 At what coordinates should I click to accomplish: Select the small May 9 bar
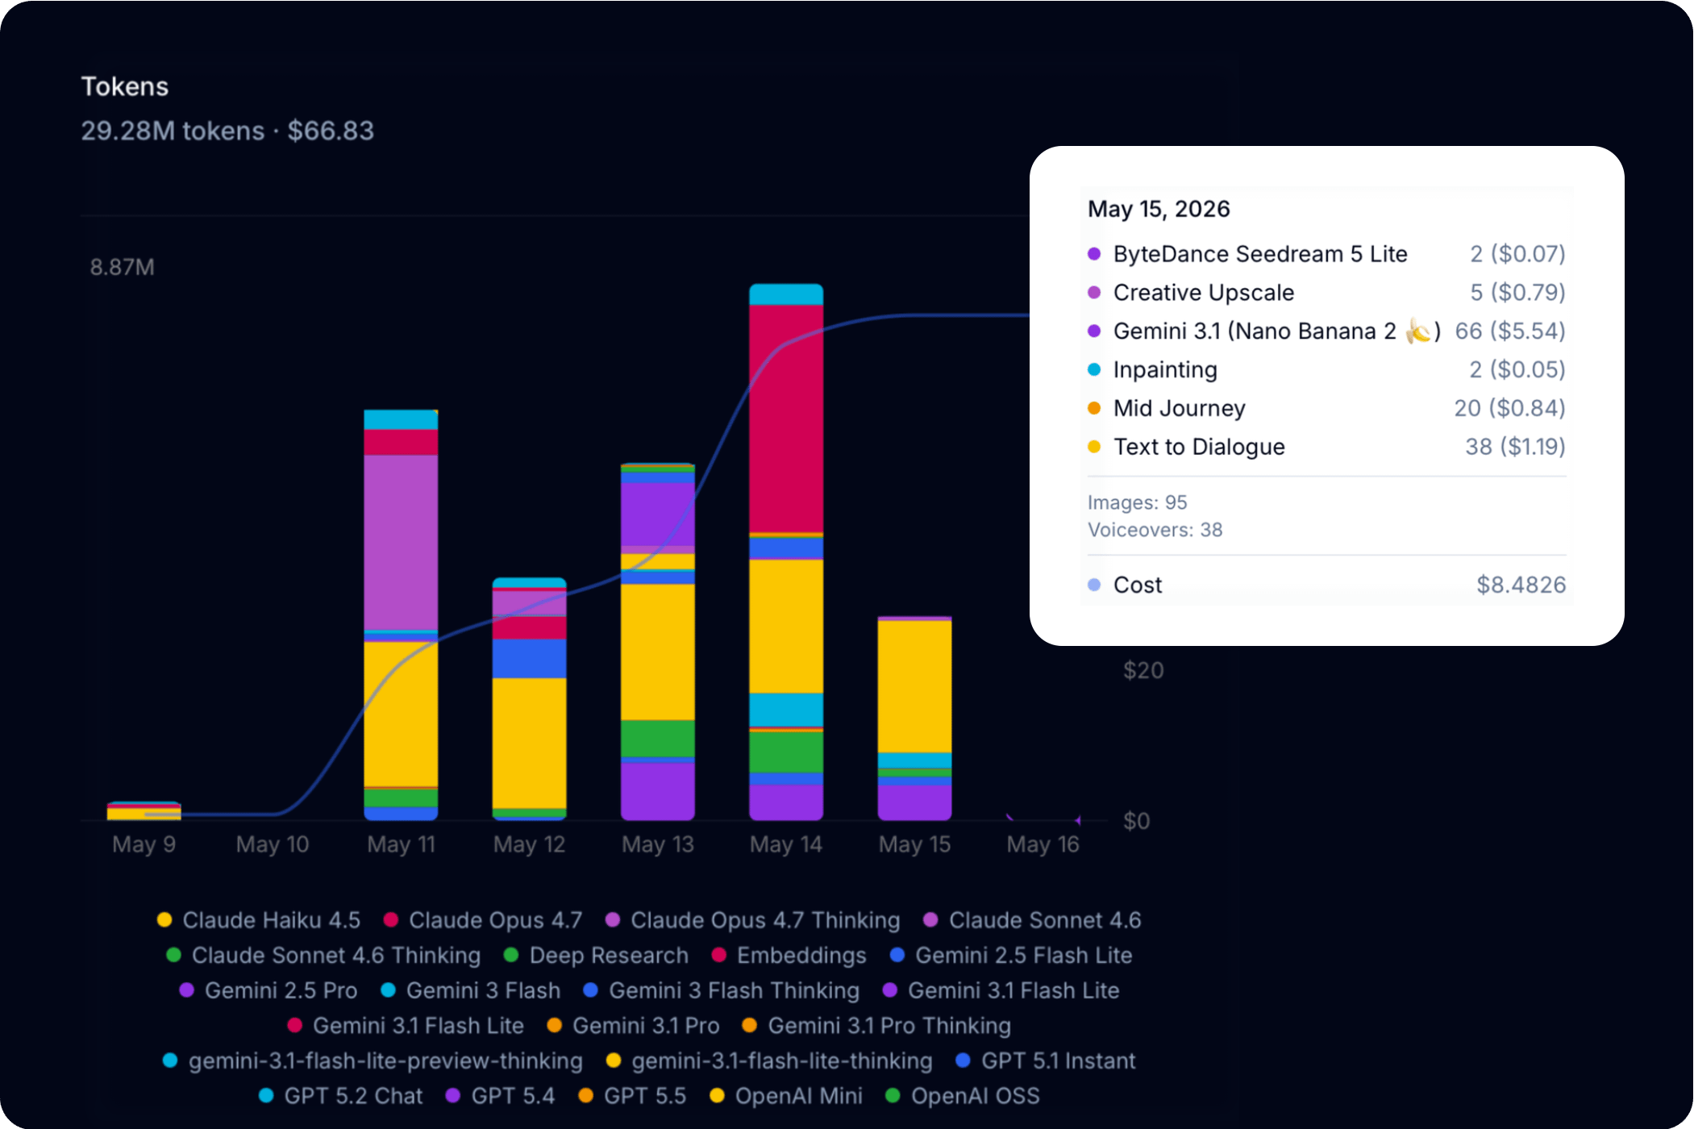point(144,810)
